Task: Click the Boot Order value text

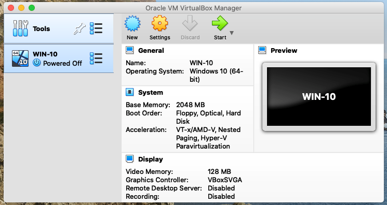Action: (x=208, y=117)
